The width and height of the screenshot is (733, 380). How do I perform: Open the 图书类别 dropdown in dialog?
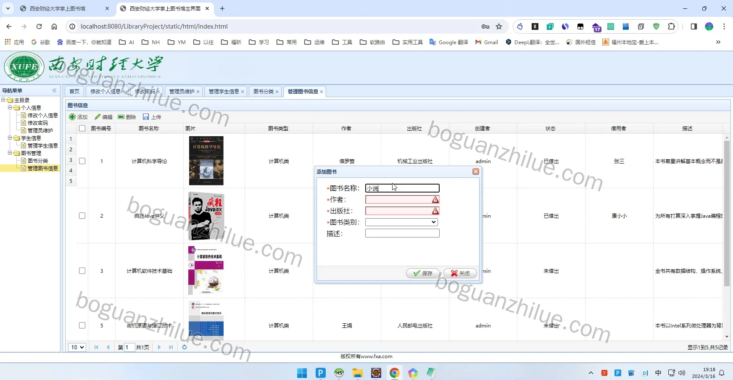[x=401, y=222]
